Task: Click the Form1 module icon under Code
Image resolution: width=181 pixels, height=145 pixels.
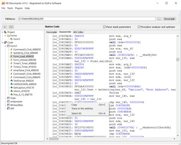Action: tap(8, 46)
